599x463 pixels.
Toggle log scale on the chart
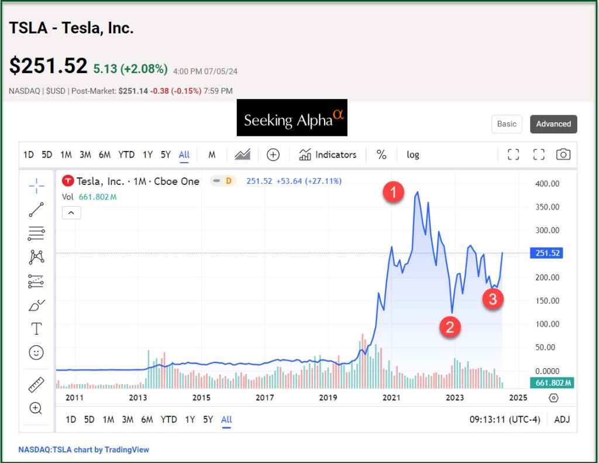[x=413, y=155]
